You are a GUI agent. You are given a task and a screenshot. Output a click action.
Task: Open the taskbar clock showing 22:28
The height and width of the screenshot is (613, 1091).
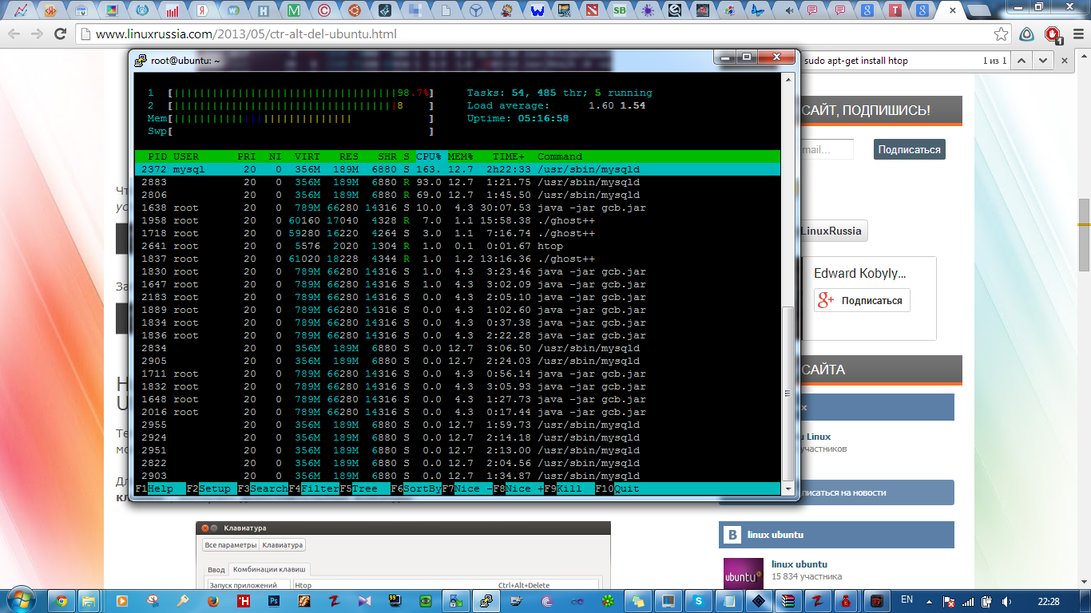[1049, 601]
